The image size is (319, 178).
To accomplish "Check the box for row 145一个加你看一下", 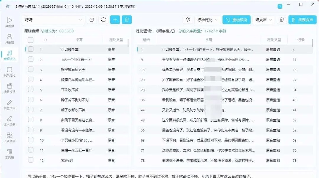I will 31,60.
